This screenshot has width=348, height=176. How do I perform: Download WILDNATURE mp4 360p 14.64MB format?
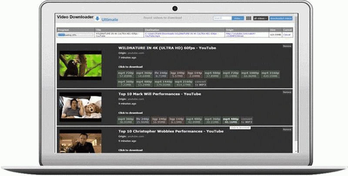[x=144, y=74]
